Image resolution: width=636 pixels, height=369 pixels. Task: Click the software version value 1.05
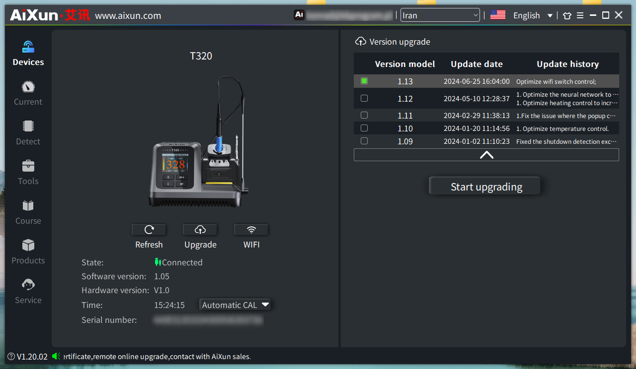coord(161,276)
